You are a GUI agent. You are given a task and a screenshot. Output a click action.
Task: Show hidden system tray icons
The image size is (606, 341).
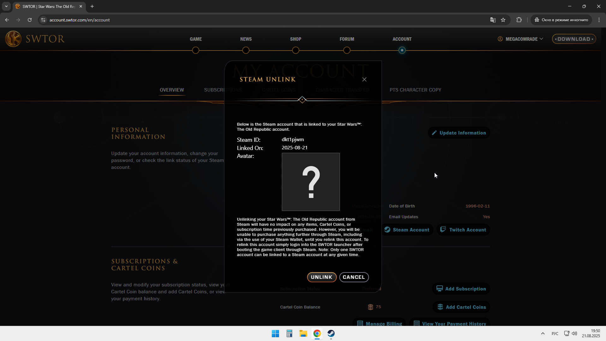click(x=543, y=333)
